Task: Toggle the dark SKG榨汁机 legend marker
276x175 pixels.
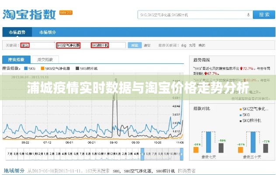Action: (x=77, y=69)
